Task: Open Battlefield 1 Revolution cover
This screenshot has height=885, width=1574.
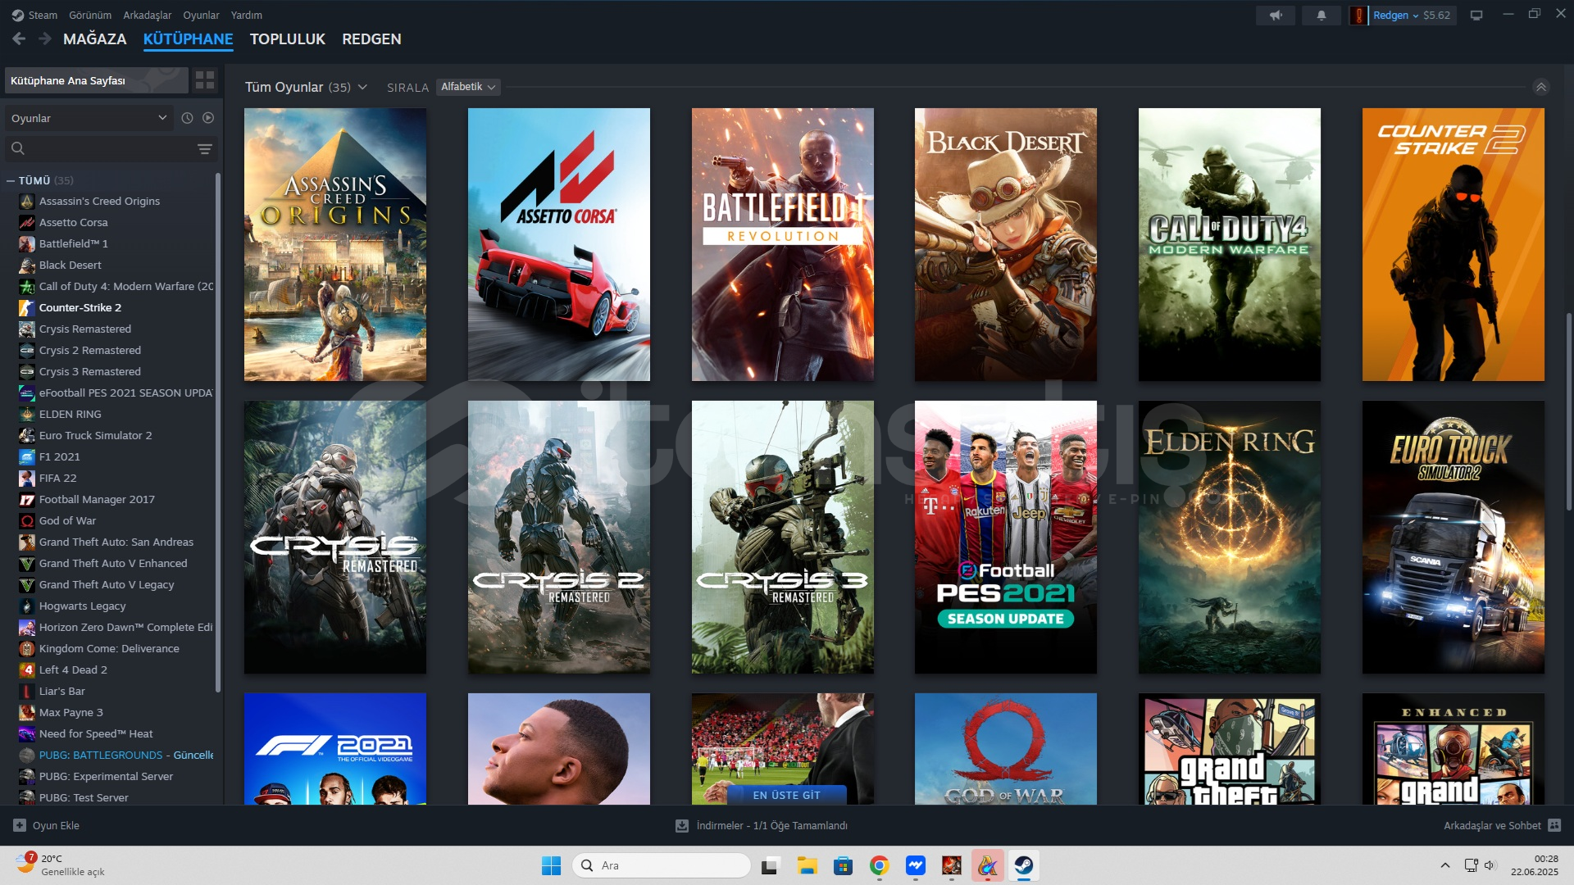Action: click(782, 244)
